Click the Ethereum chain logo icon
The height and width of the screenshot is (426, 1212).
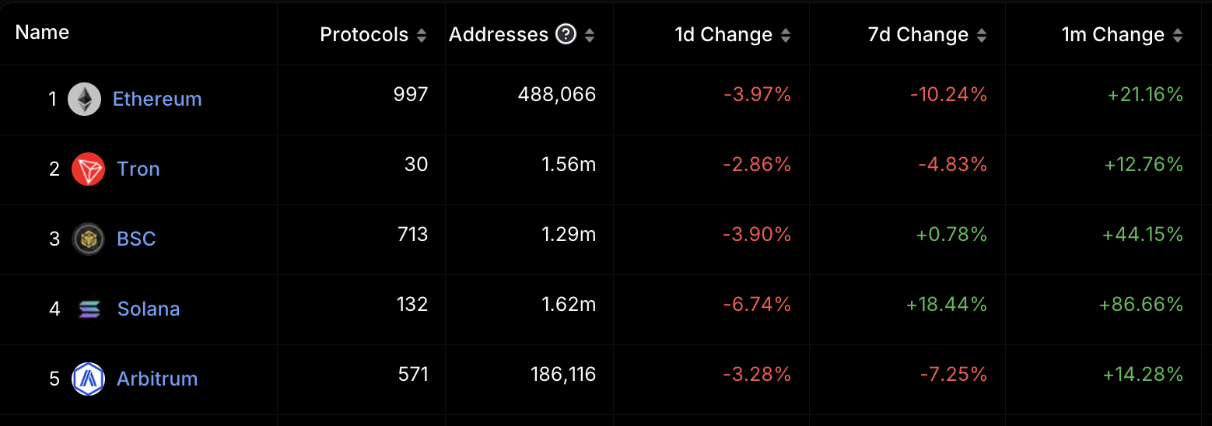click(x=84, y=100)
